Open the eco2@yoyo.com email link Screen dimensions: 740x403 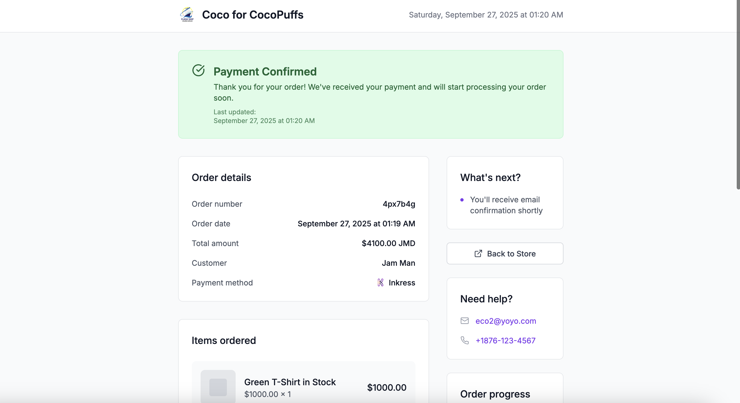tap(505, 321)
